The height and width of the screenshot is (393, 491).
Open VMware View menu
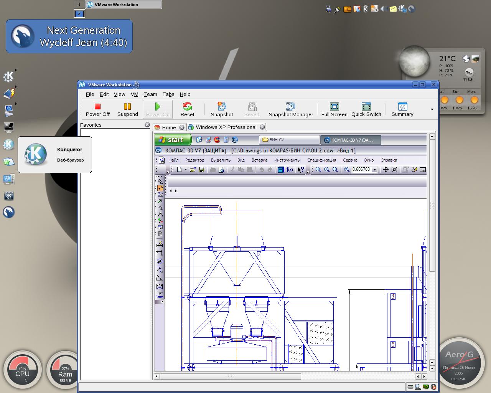[x=119, y=94]
